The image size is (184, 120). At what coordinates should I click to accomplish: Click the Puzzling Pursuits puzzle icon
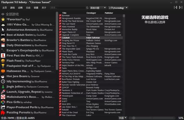tap(3, 112)
